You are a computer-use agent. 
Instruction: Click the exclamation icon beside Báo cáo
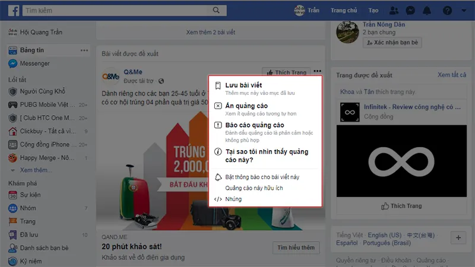(218, 125)
